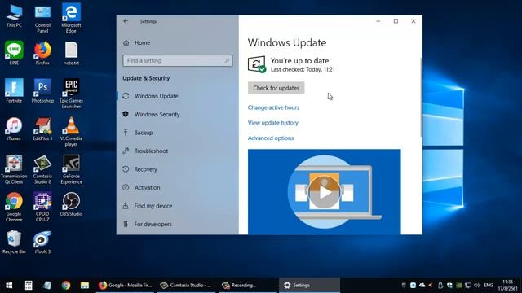Click the Windows Defender shield tray icon

coord(449,286)
